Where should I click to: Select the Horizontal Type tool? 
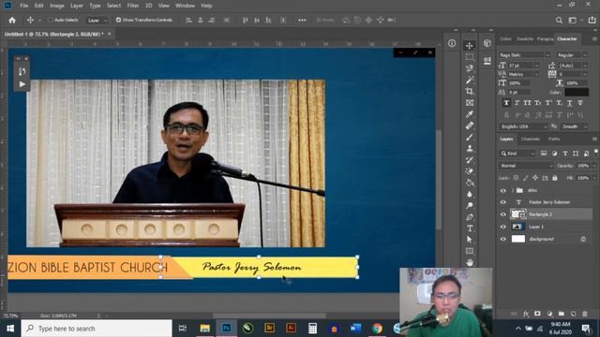(470, 228)
